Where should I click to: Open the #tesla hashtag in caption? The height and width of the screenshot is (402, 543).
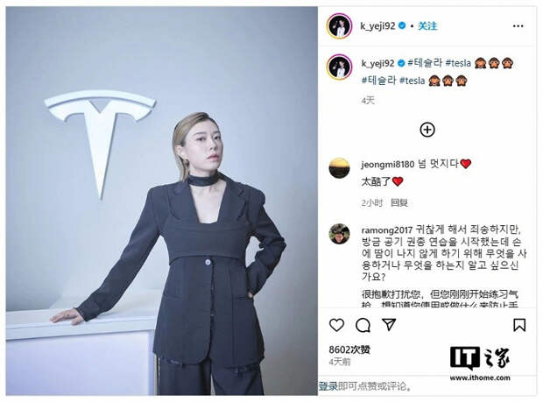point(458,63)
